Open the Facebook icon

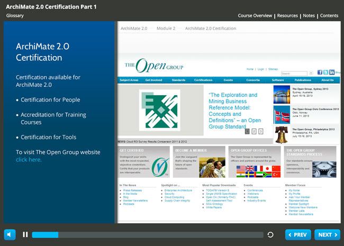(x=320, y=72)
